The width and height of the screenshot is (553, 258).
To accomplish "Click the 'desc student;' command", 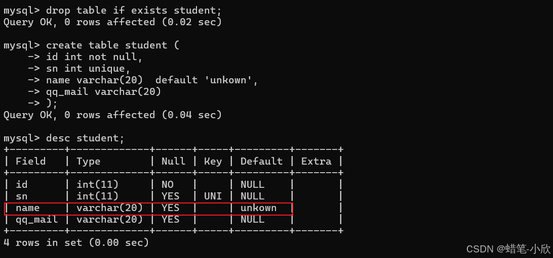I will click(85, 138).
